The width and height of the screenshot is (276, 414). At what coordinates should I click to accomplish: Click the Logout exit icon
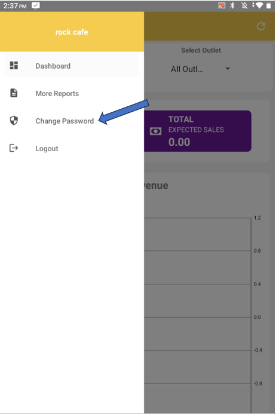14,148
